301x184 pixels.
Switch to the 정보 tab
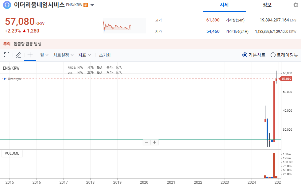(267, 5)
